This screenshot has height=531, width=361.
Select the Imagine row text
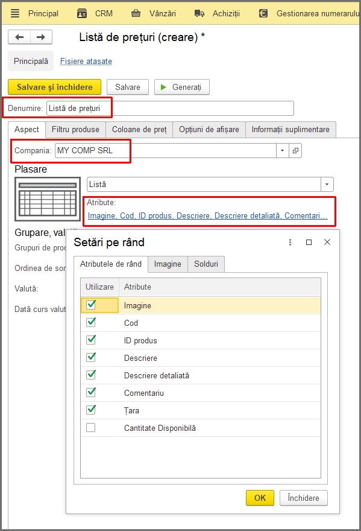click(x=137, y=305)
